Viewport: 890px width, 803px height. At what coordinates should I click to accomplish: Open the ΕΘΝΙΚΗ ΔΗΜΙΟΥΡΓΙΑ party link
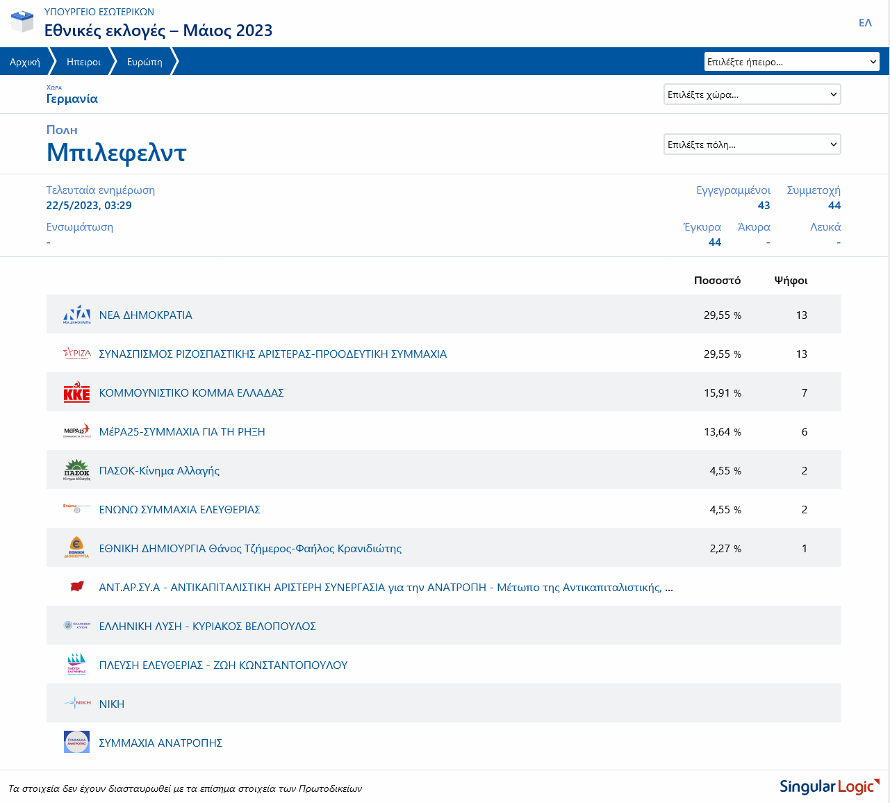coord(251,548)
